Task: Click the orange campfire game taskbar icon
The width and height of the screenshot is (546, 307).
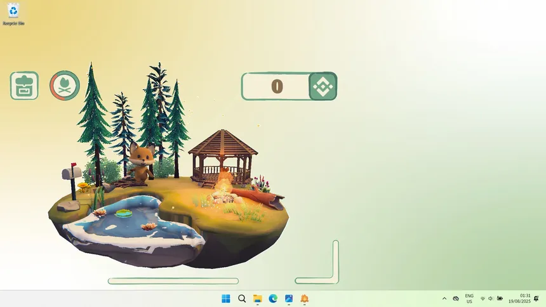Action: pyautogui.click(x=304, y=299)
